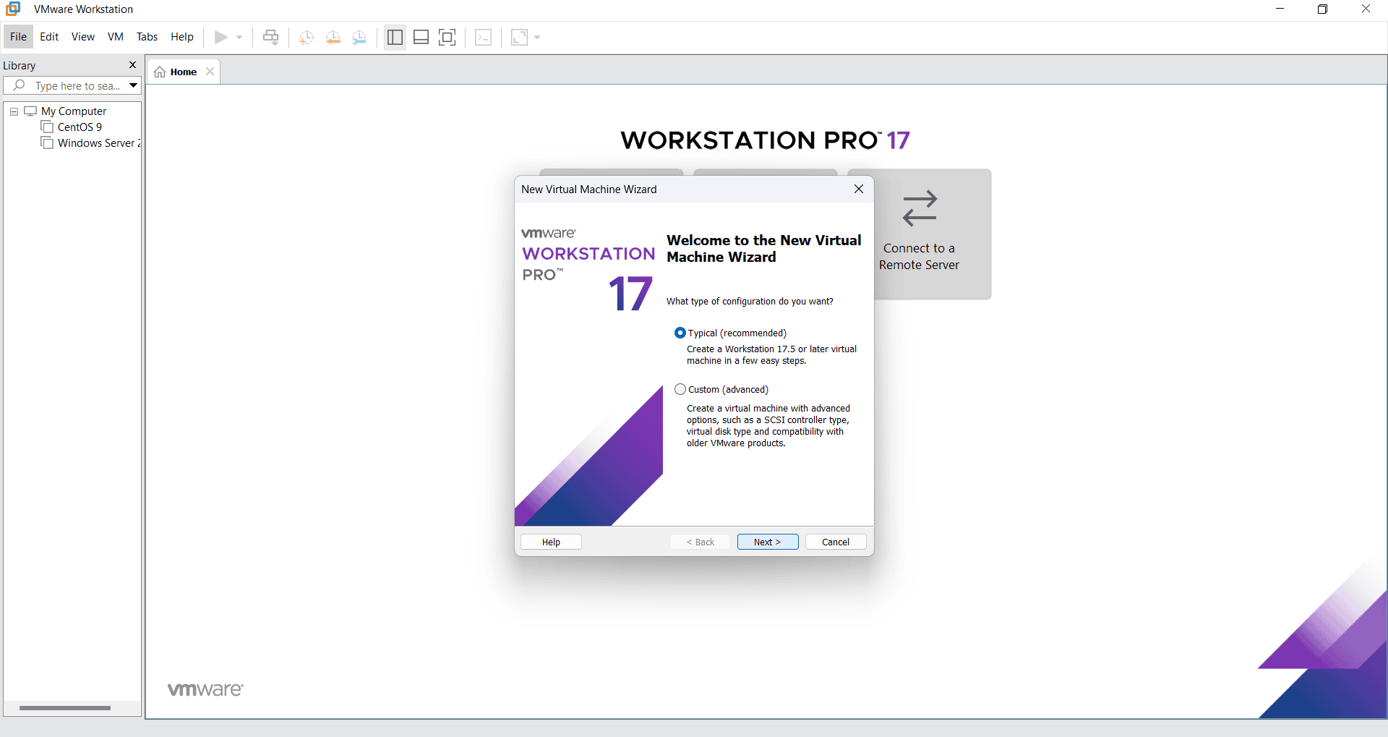Cancel the New Virtual Machine Wizard
Viewport: 1388px width, 737px height.
click(x=835, y=542)
